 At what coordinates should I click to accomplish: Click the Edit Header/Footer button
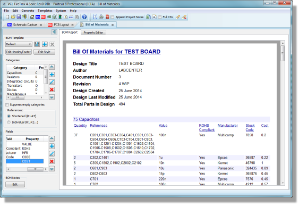[x=19, y=52]
